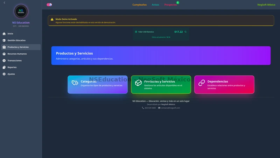Open the Dependencias card
Viewport: 280px width, 158px height.
coord(224,85)
